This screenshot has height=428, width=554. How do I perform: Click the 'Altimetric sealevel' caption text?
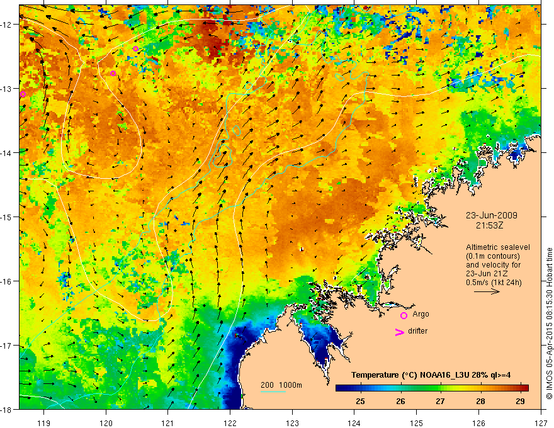tap(498, 247)
